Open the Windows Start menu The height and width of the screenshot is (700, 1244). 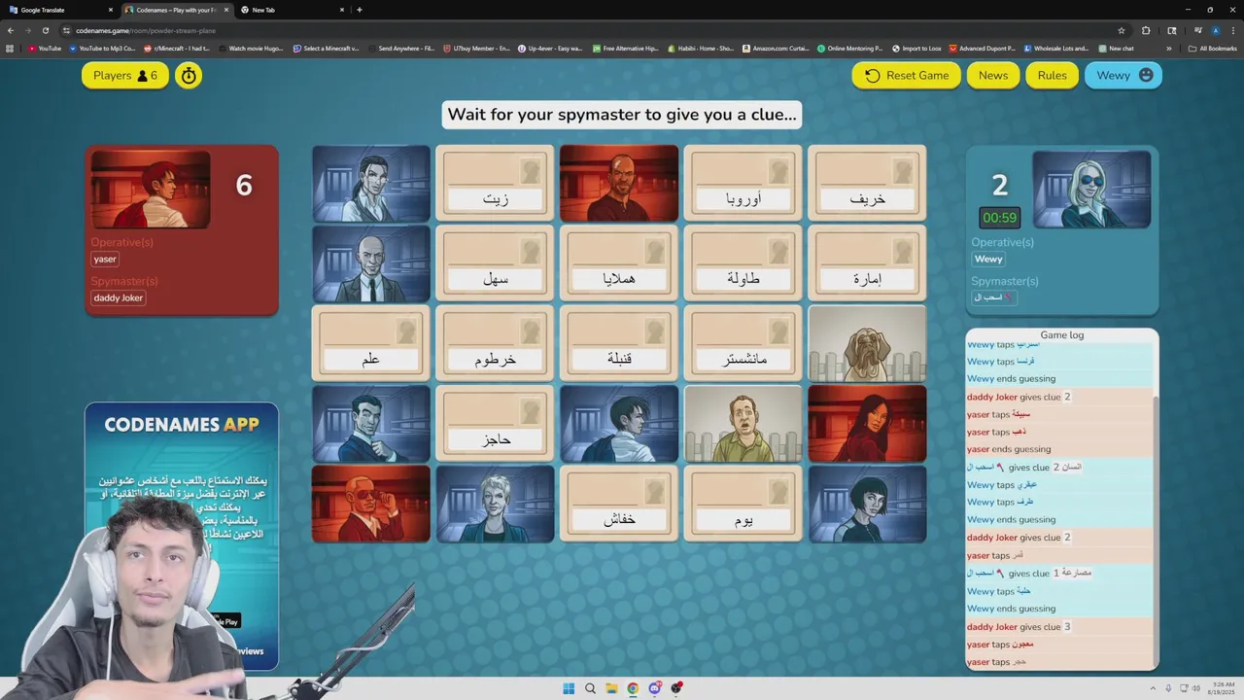(569, 688)
